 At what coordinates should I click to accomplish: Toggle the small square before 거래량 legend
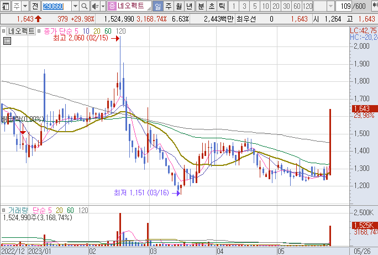4,210
